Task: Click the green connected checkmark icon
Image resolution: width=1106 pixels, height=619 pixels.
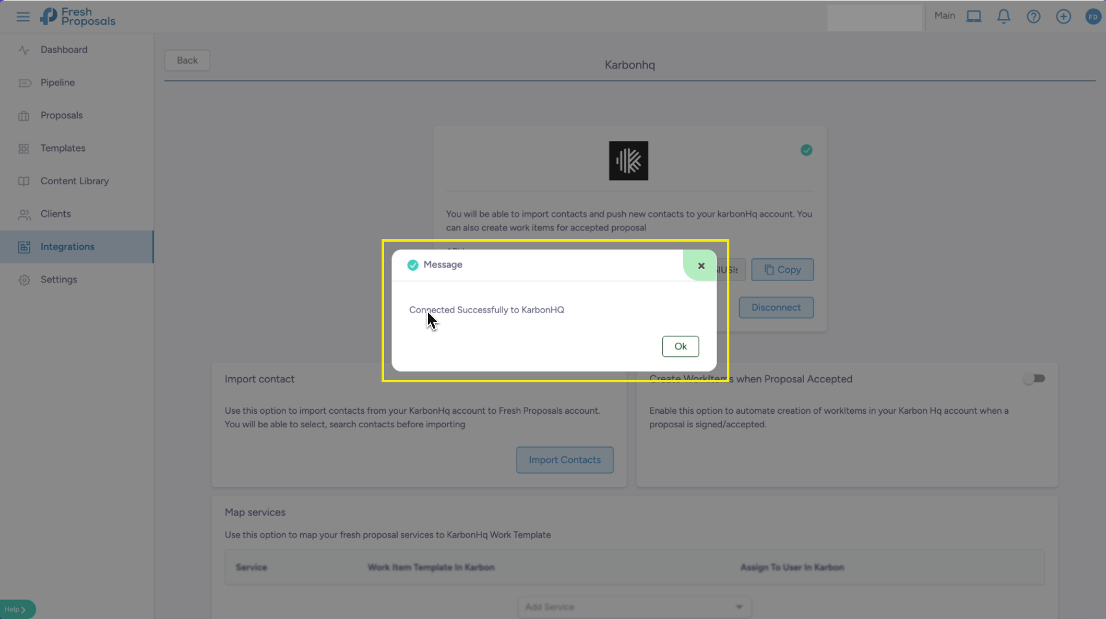Action: point(806,150)
